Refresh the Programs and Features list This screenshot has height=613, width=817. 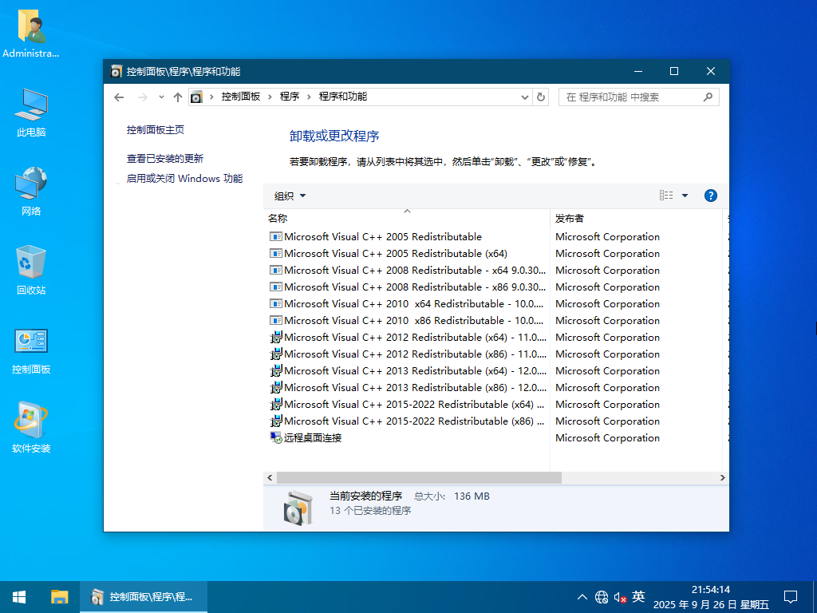pos(541,97)
